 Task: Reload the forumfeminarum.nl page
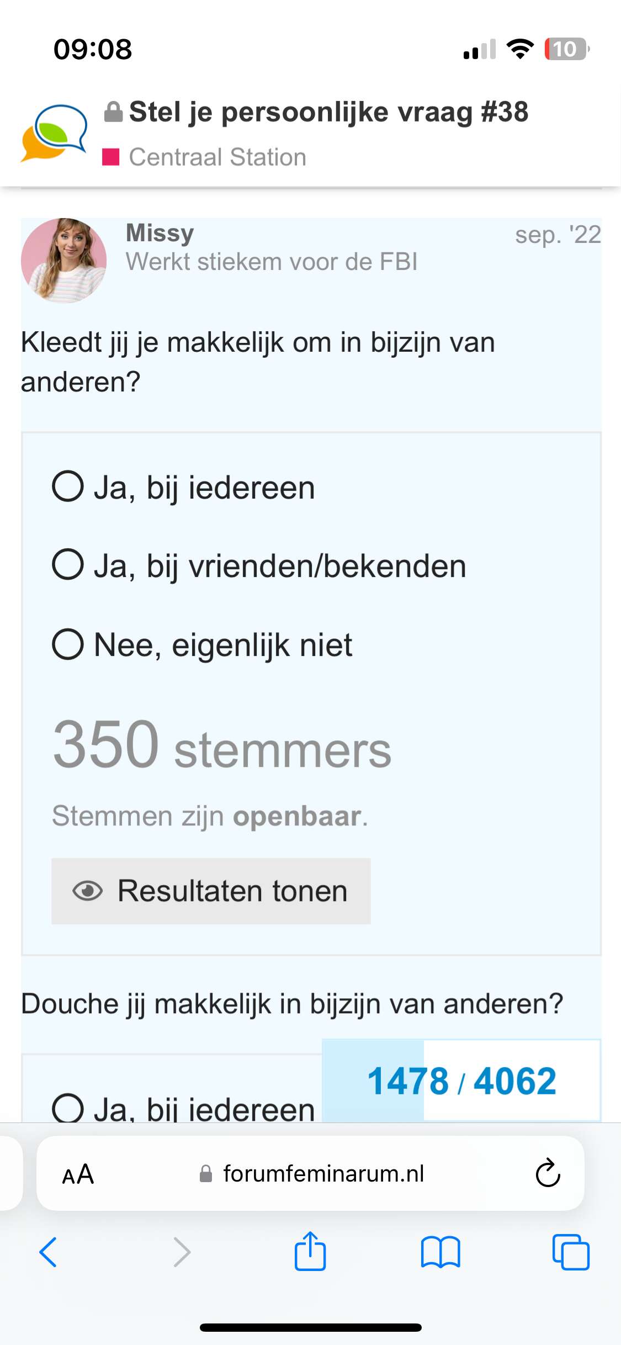(548, 1173)
